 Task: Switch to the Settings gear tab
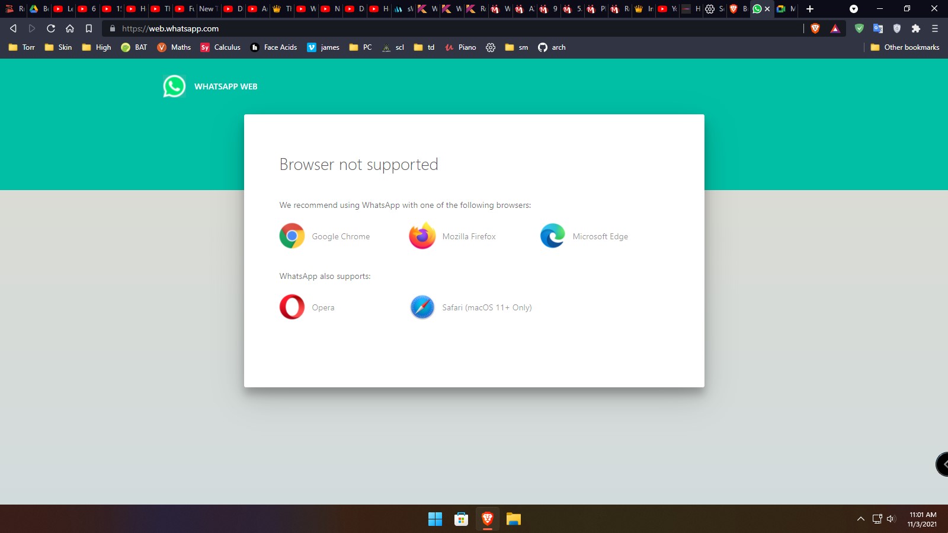[713, 9]
